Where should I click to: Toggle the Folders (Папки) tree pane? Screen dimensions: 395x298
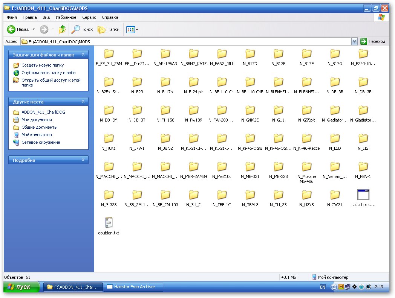(x=109, y=29)
